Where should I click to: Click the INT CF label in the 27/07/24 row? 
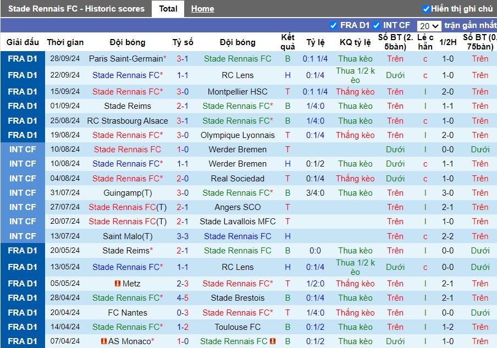point(23,207)
